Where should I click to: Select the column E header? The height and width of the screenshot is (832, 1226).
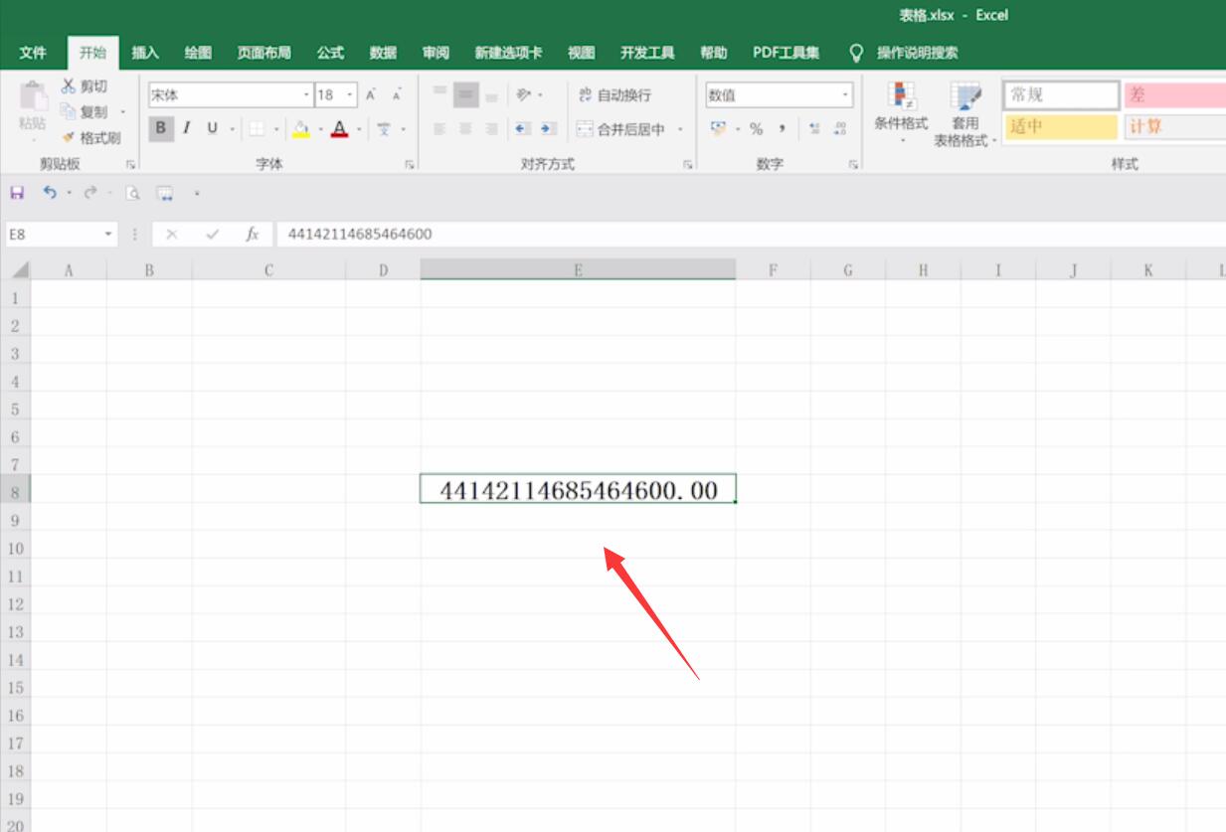tap(578, 269)
